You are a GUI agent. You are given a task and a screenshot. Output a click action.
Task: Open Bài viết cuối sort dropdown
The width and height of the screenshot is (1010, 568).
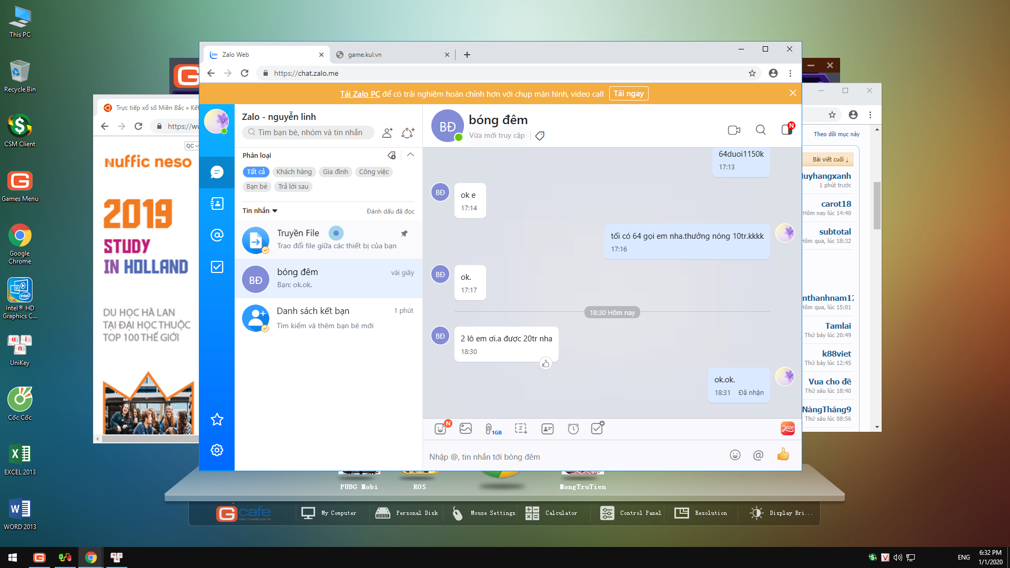tap(830, 159)
